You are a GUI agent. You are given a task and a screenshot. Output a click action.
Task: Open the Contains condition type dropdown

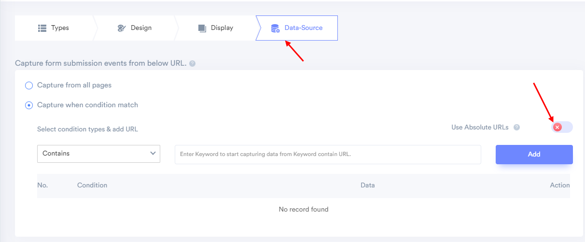point(98,154)
